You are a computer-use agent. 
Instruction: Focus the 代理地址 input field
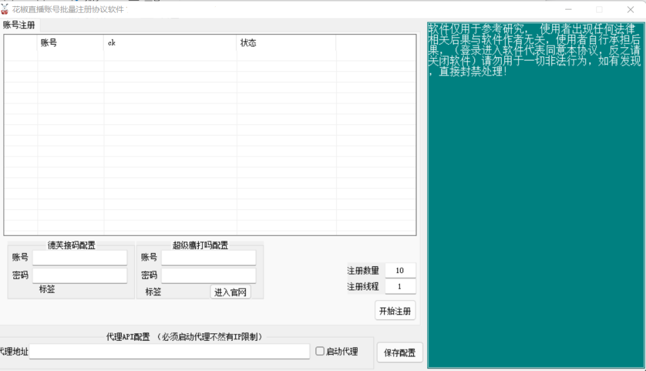point(169,351)
